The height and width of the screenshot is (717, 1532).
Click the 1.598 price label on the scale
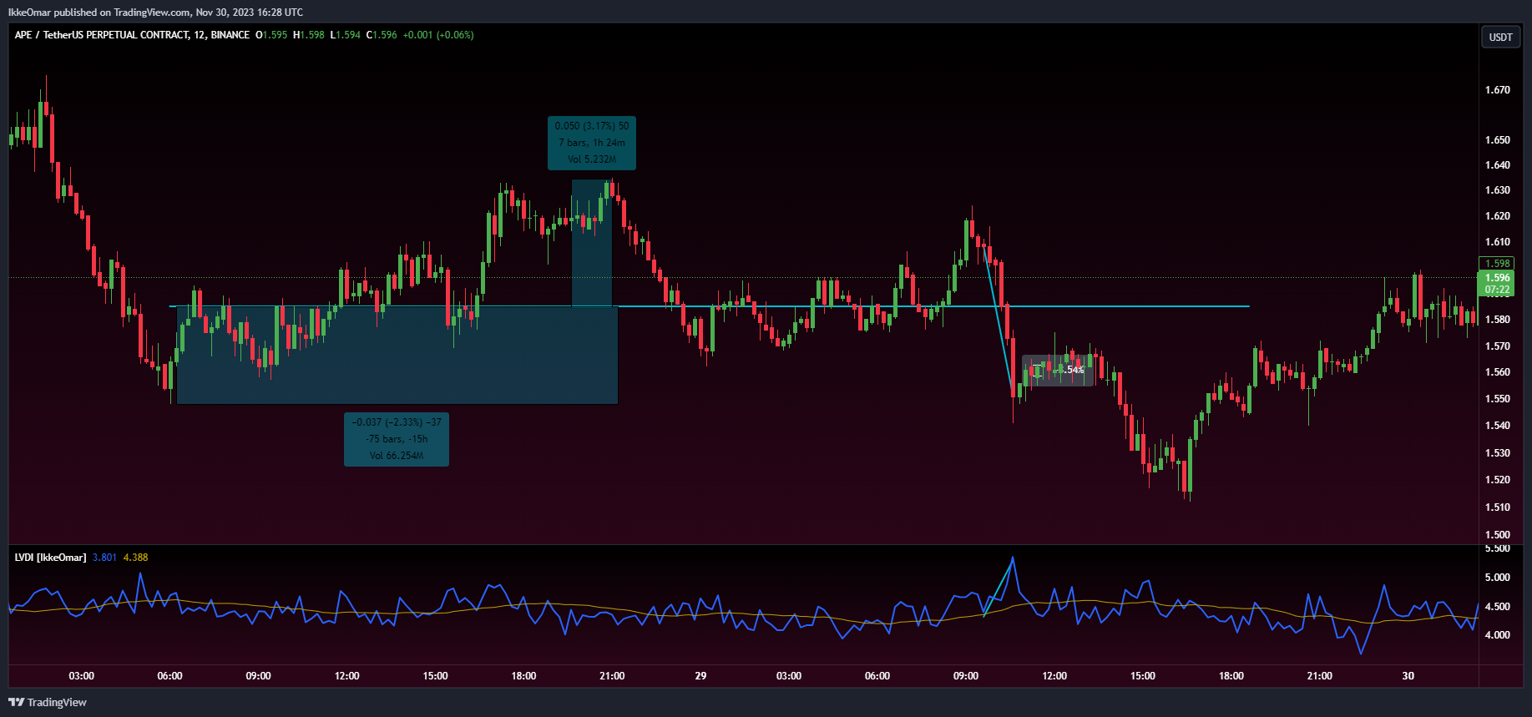click(x=1496, y=264)
